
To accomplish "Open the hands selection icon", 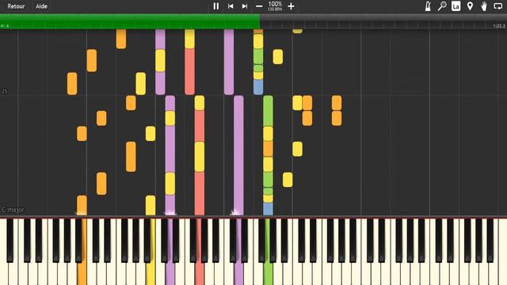I will pos(484,6).
